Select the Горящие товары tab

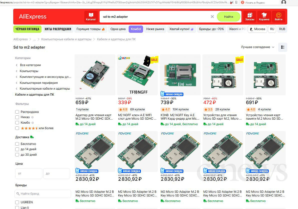click(91, 29)
